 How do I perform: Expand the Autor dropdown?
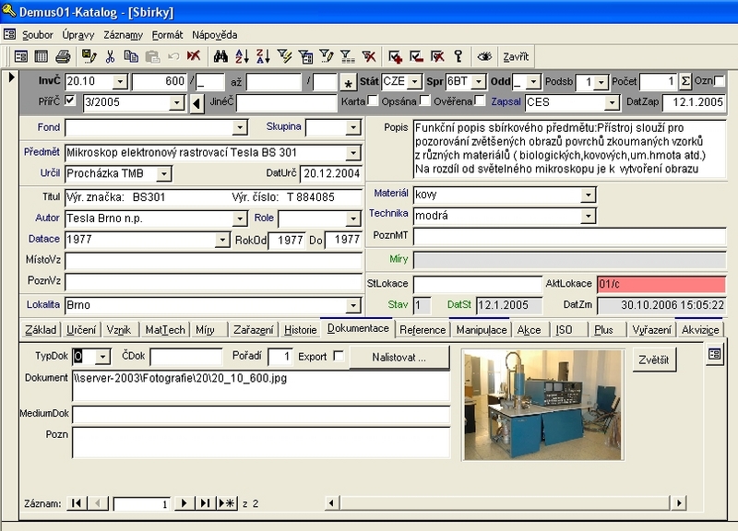pyautogui.click(x=240, y=218)
